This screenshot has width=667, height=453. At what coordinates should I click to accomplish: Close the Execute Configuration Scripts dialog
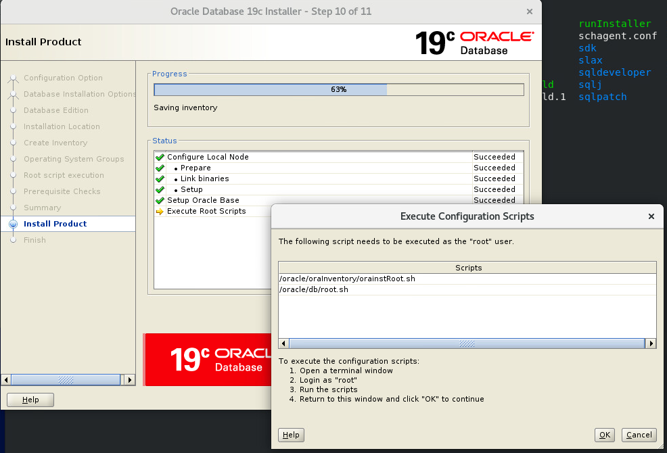[651, 216]
